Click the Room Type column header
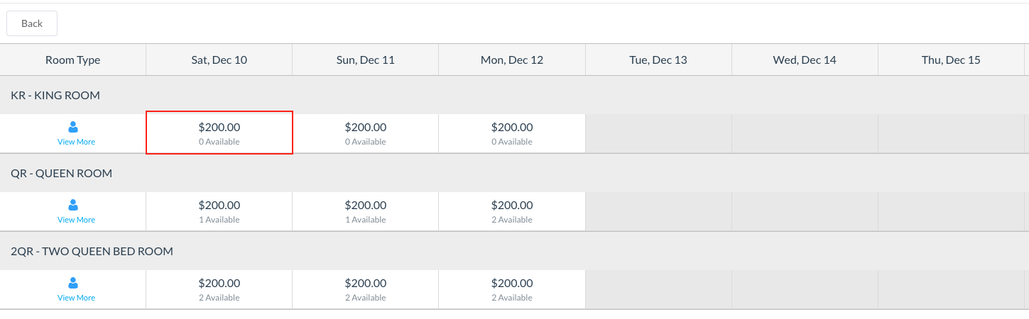This screenshot has height=319, width=1029. tap(72, 60)
